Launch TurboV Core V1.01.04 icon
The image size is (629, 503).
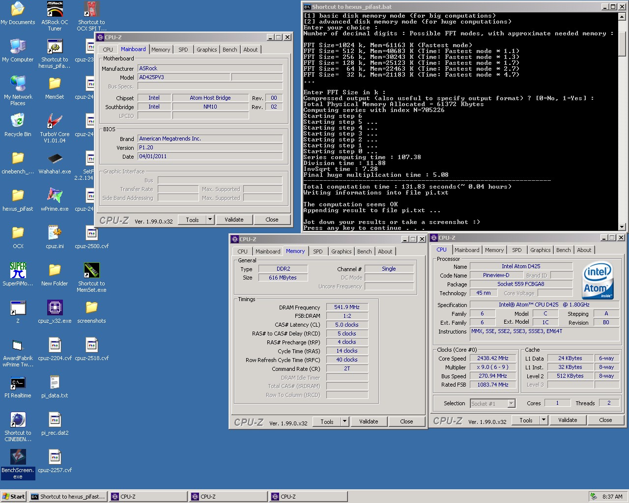pos(55,128)
